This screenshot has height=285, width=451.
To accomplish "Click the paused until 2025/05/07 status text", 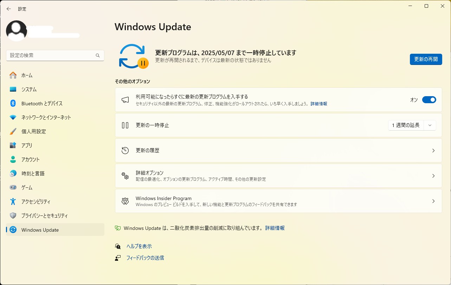I will click(226, 53).
